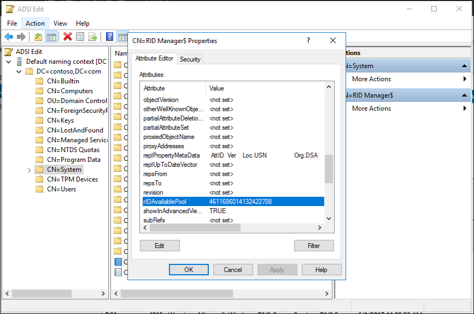Viewport: 474px width, 314px height.
Task: Select CN=LostAndFound in the tree
Action: pos(75,130)
